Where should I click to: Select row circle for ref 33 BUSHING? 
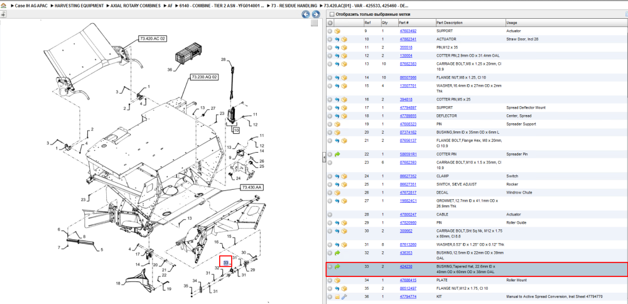tap(330, 266)
